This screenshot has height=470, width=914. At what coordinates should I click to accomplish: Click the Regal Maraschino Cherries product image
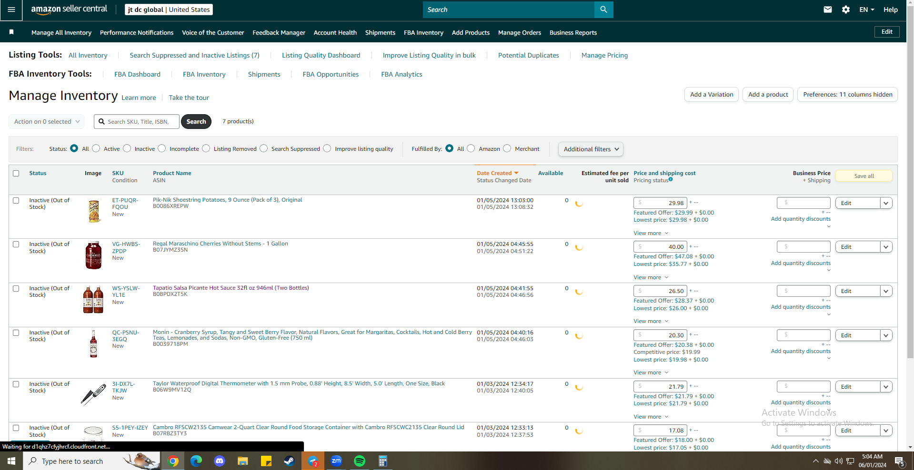click(x=93, y=255)
